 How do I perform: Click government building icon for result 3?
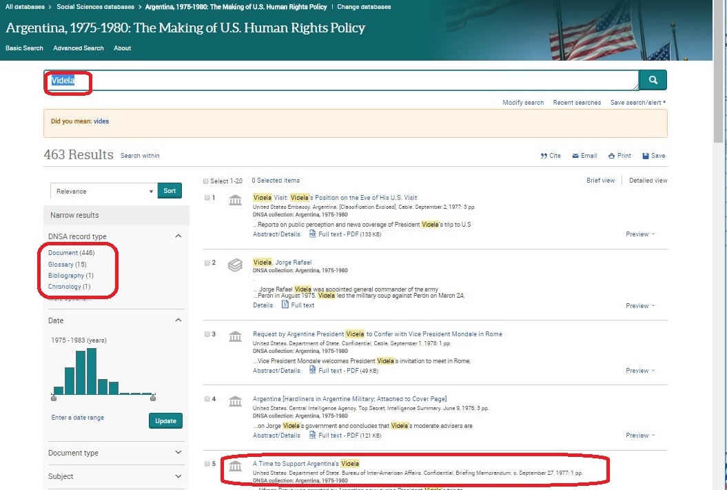pos(235,336)
